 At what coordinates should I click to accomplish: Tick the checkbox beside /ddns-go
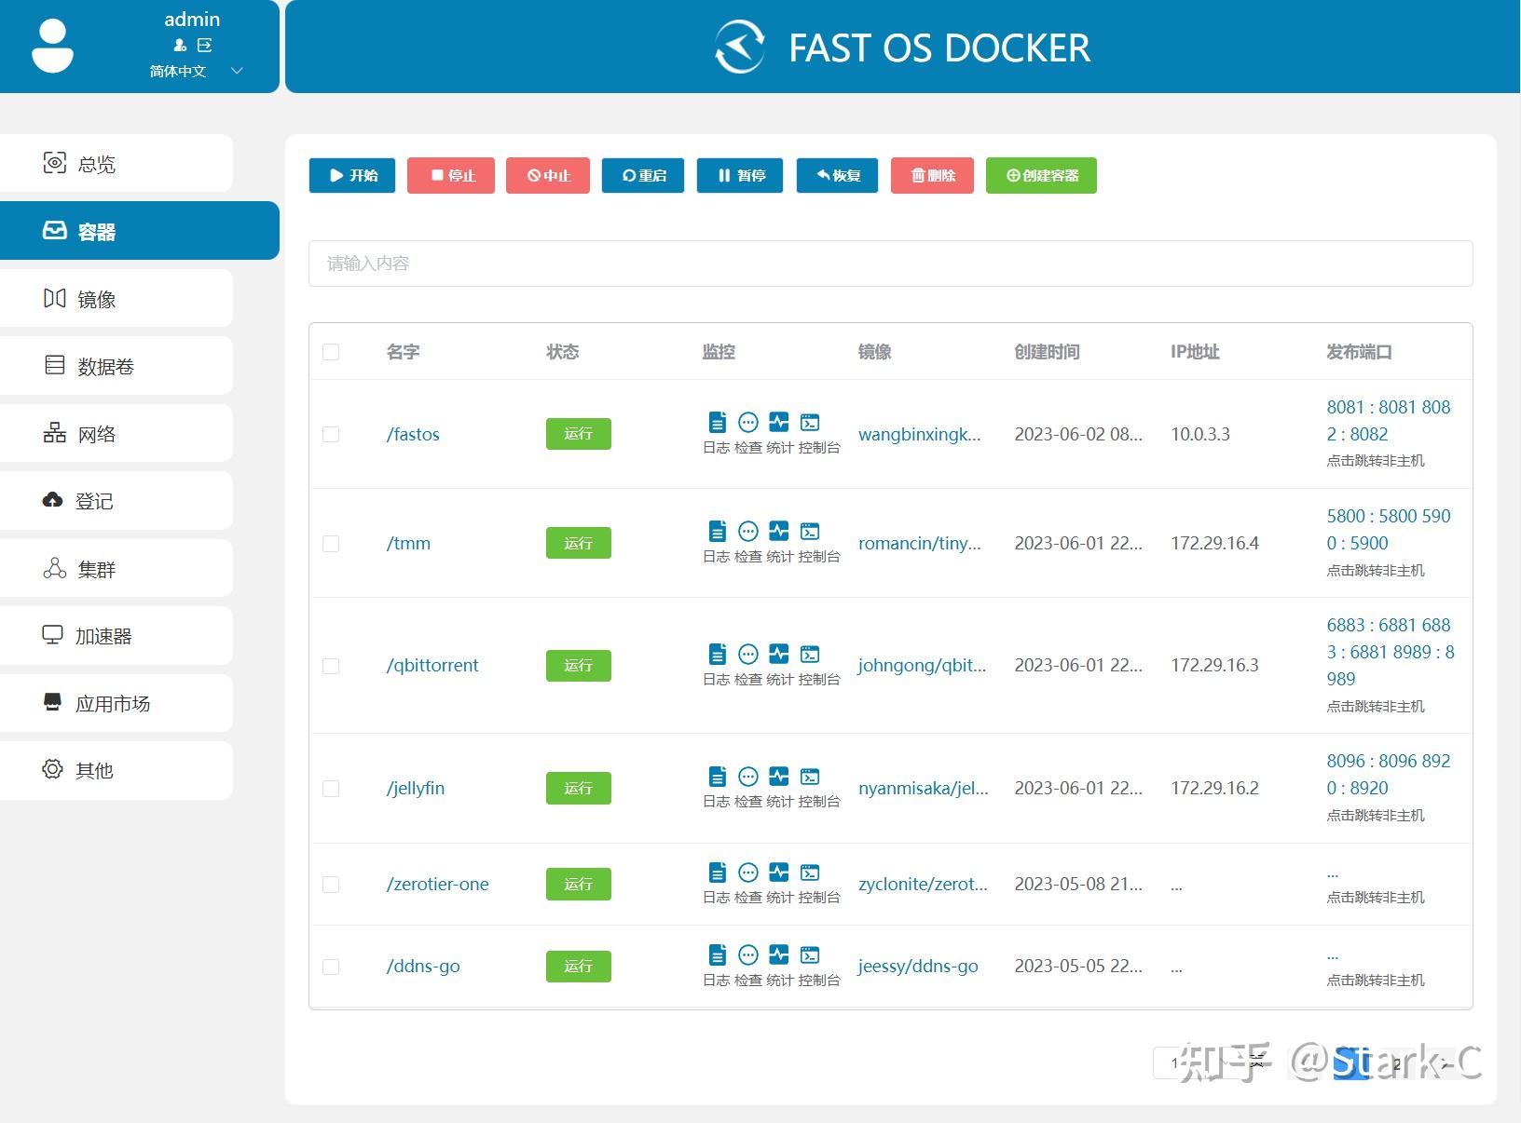331,966
